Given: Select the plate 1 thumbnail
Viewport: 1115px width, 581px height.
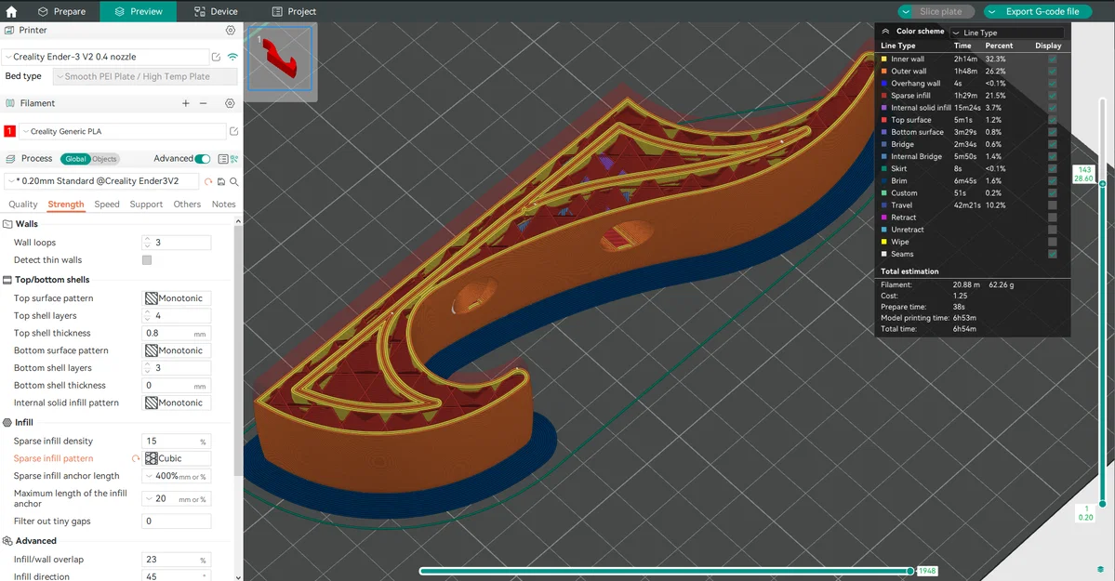Looking at the screenshot, I should pos(280,59).
